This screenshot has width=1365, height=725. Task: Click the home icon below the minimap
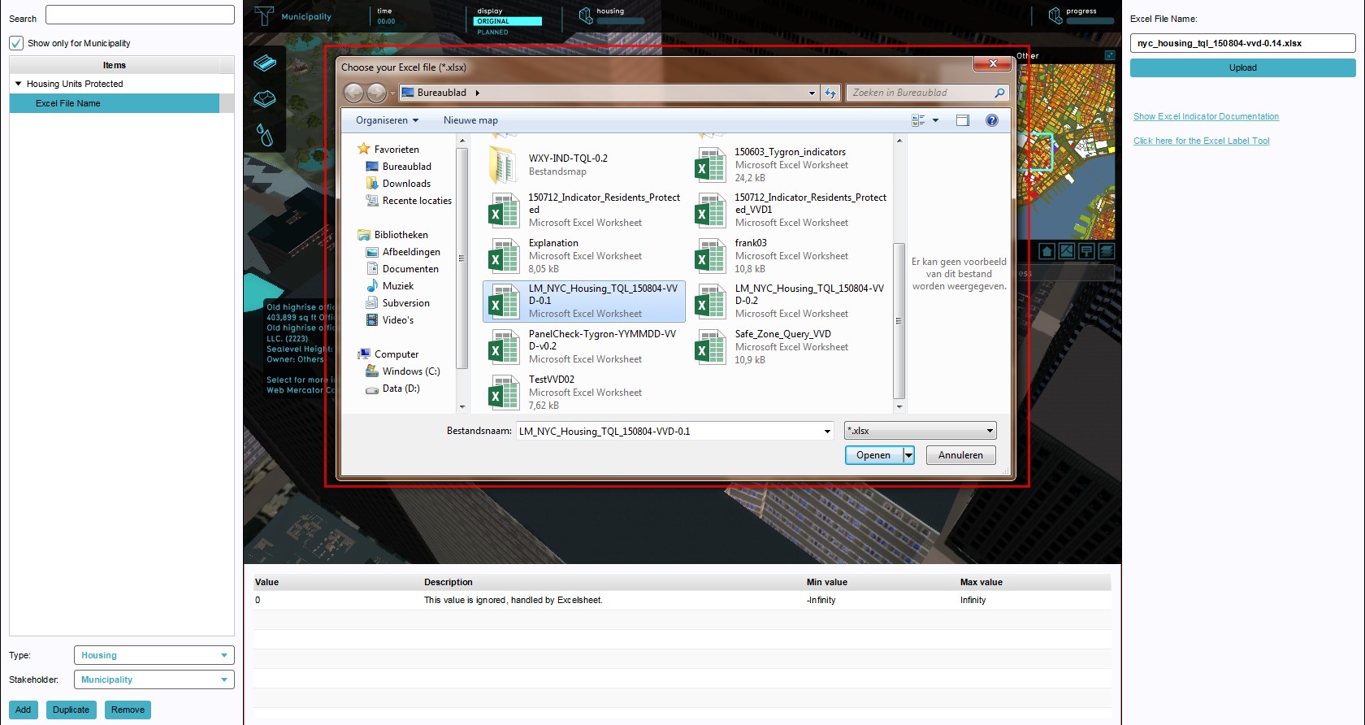point(1046,251)
